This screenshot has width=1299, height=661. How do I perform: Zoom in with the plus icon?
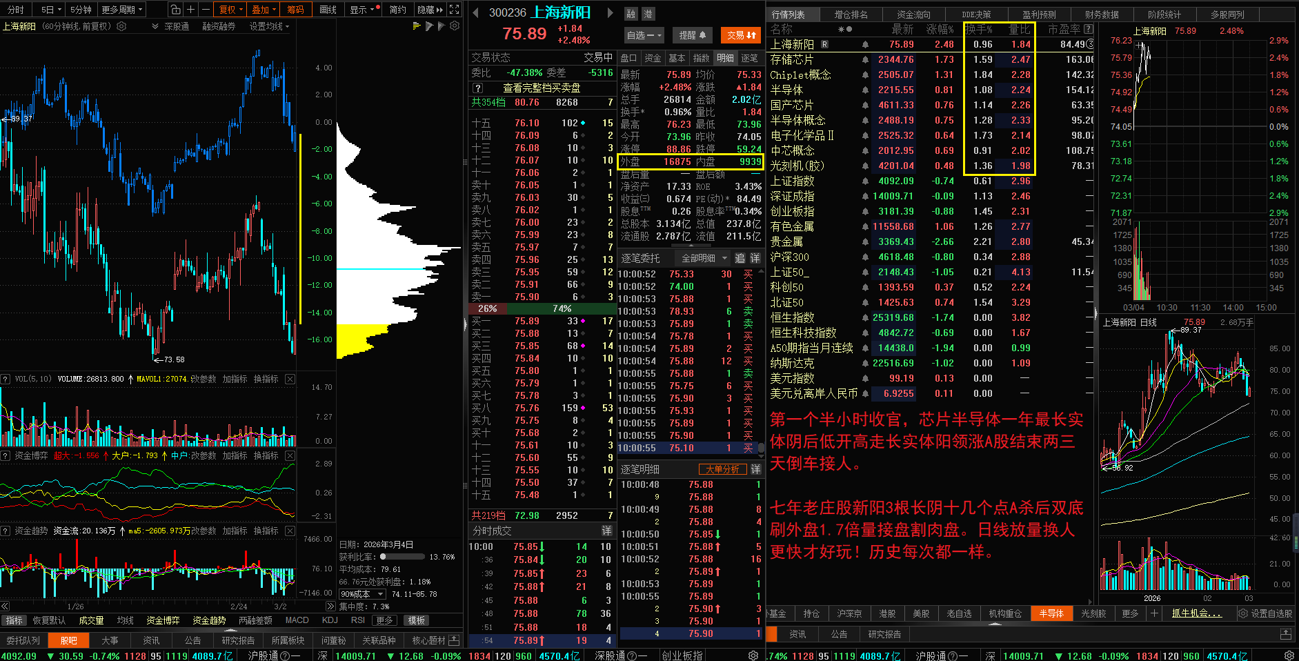pos(190,10)
